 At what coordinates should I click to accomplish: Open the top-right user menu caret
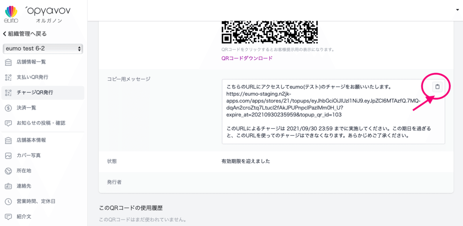pyautogui.click(x=457, y=10)
